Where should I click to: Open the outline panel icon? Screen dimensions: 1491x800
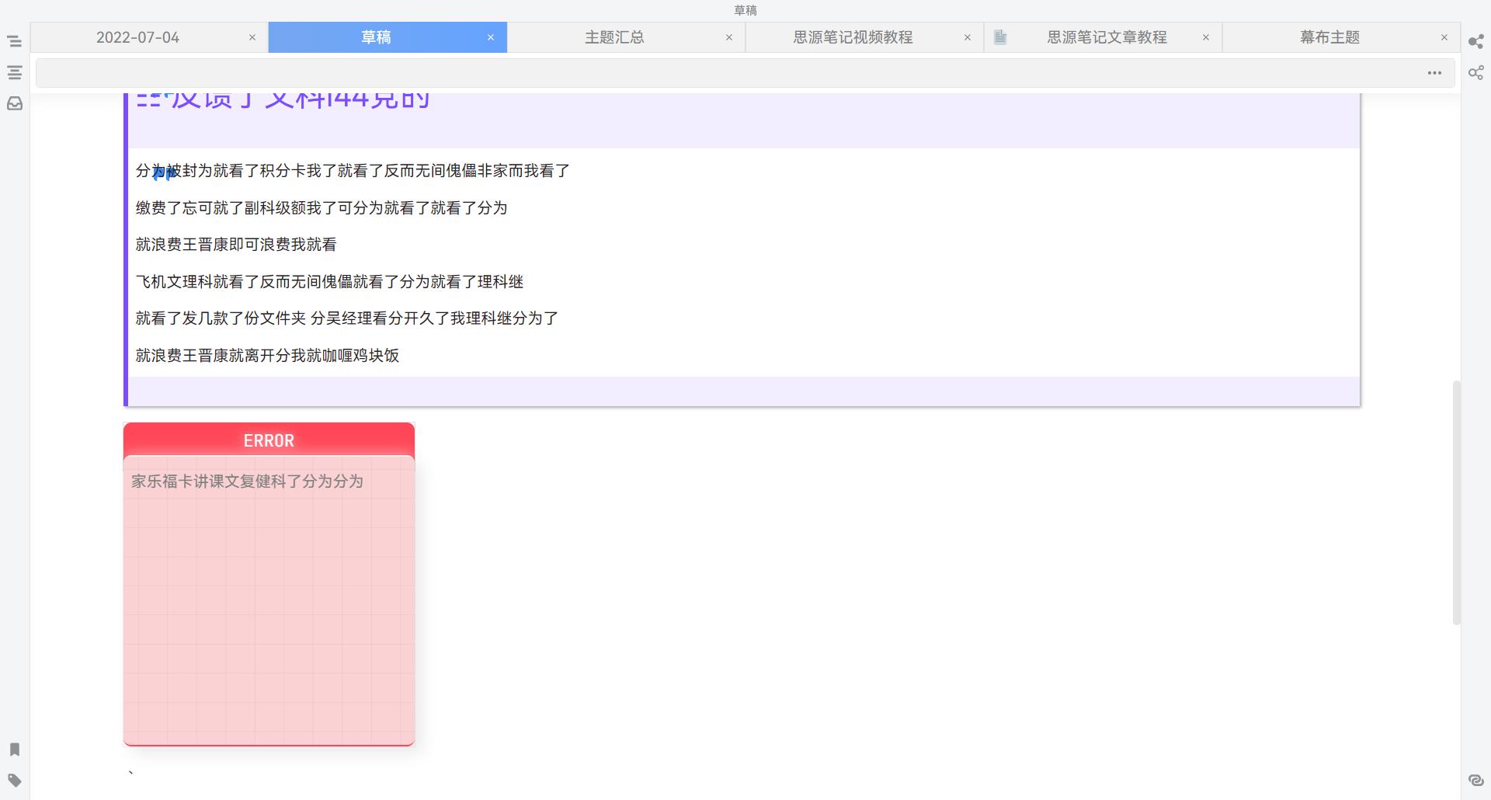click(14, 72)
